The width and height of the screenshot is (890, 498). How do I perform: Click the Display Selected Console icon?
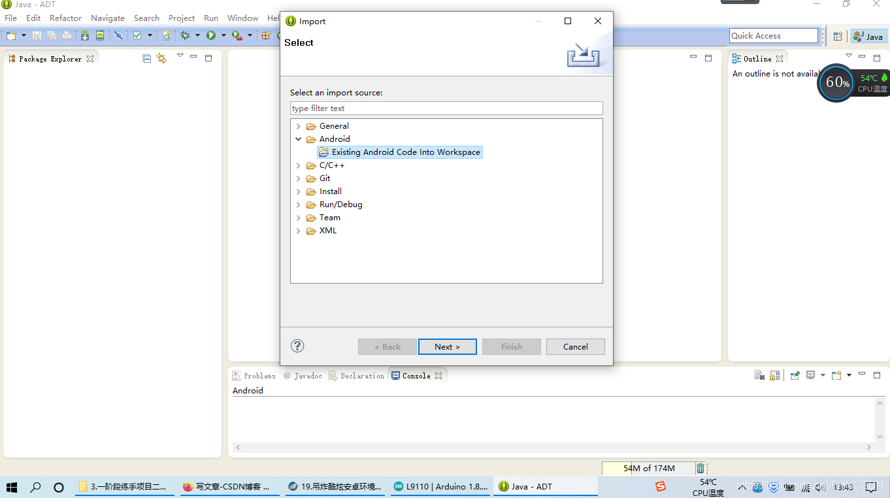[x=811, y=375]
